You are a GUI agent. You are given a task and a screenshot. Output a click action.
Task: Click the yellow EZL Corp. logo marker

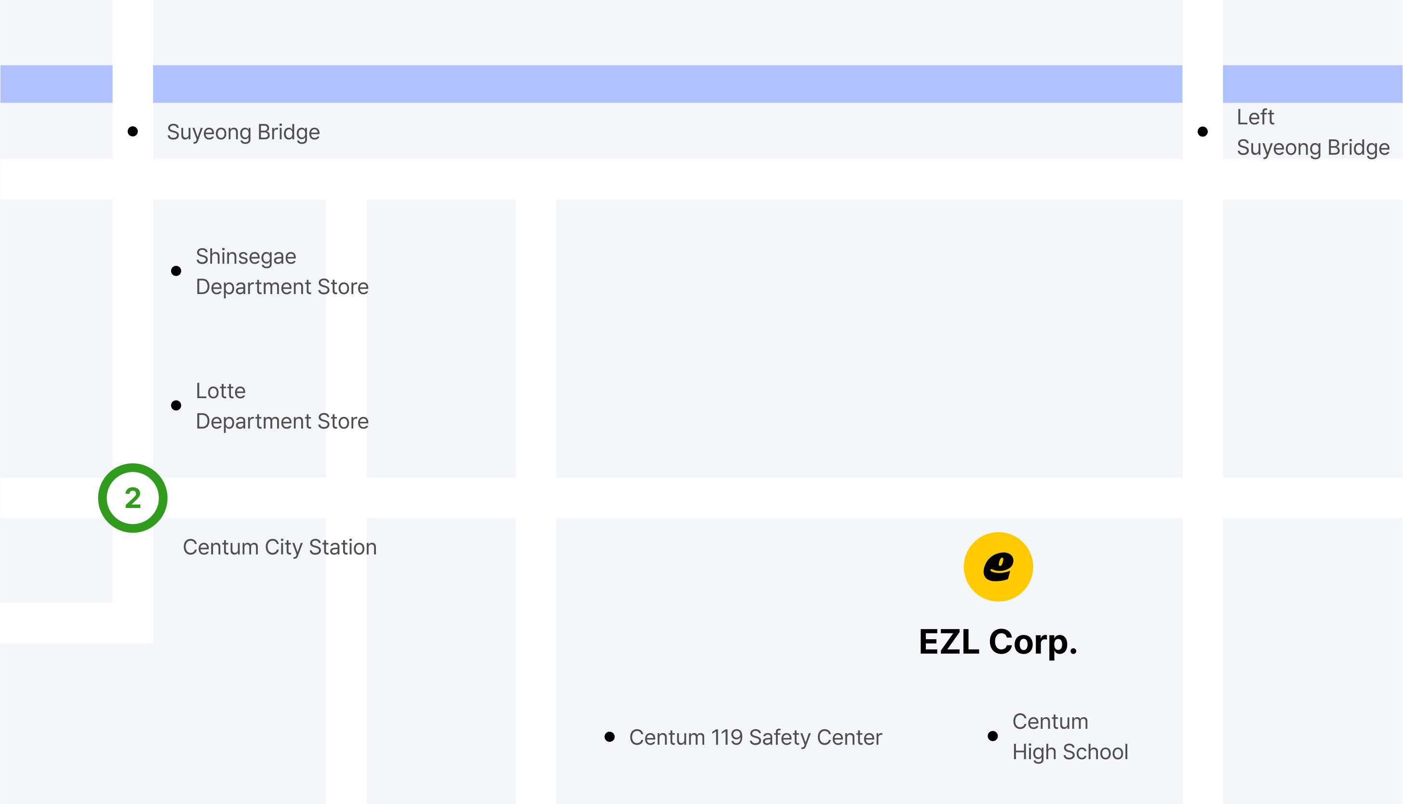pyautogui.click(x=998, y=566)
